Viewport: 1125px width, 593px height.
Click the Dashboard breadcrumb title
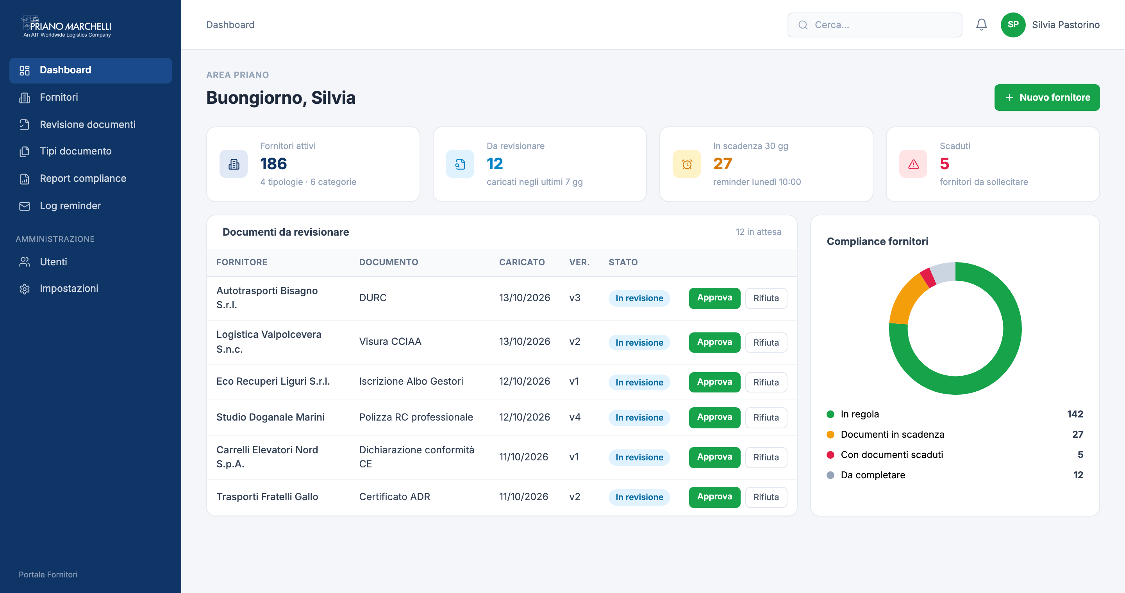[230, 25]
